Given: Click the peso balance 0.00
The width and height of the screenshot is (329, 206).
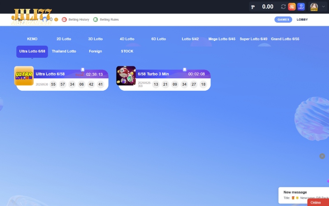Looking at the screenshot, I should (268, 7).
